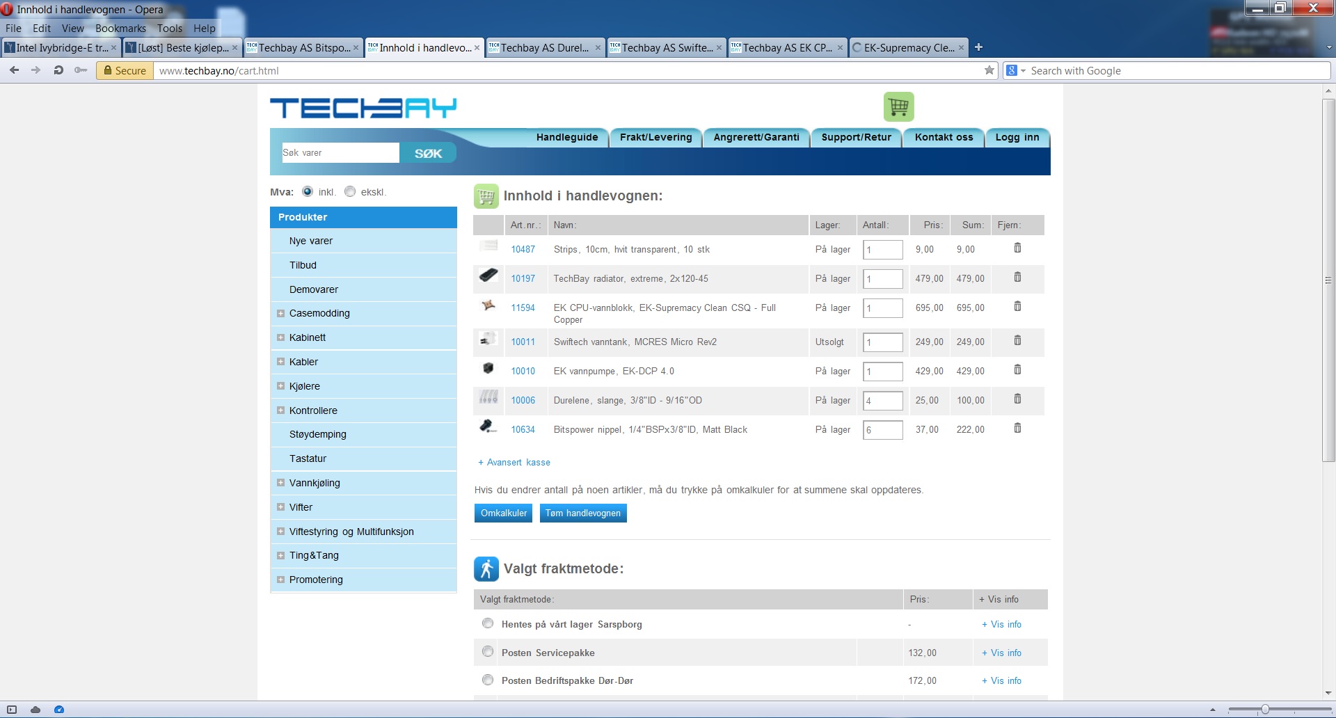Reload the page with refresh icon
The image size is (1336, 718).
click(58, 70)
